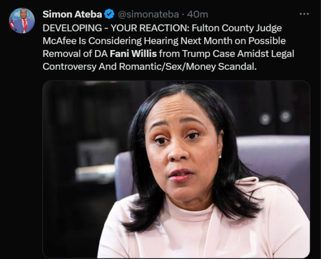The height and width of the screenshot is (259, 321).
Task: Open the attached photo in the tweet
Action: click(176, 169)
